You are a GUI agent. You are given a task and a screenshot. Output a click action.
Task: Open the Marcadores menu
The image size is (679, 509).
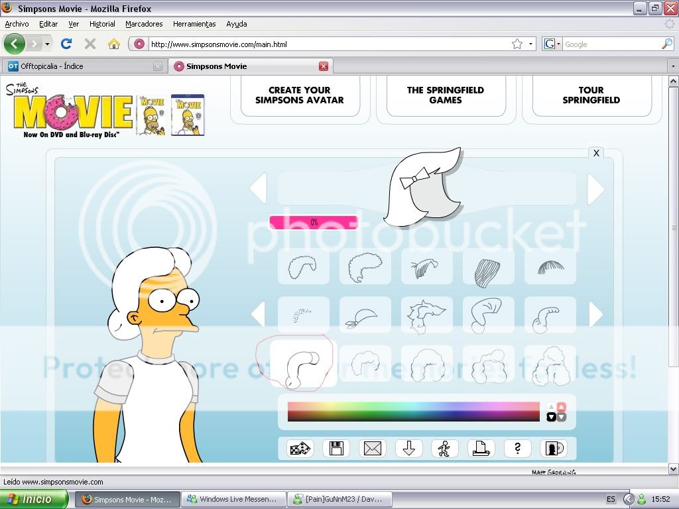[x=144, y=24]
